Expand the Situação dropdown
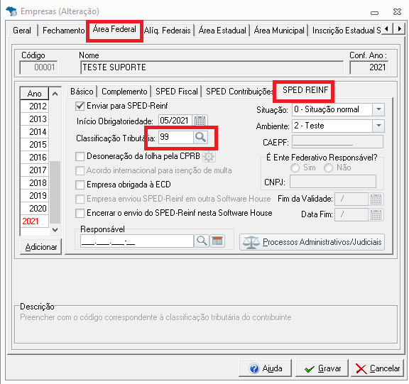The image size is (409, 384). (378, 109)
